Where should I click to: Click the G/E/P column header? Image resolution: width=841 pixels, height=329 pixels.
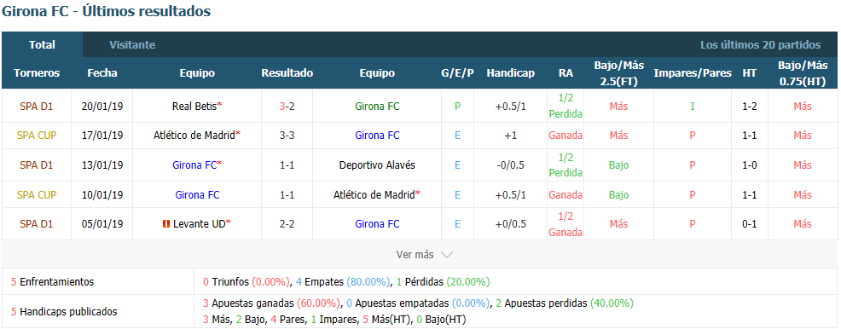click(x=457, y=73)
